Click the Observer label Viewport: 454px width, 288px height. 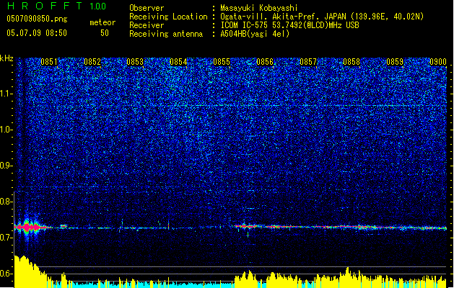point(147,8)
